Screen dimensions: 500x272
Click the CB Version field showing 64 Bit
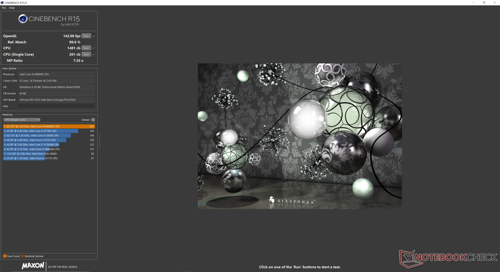click(x=57, y=93)
